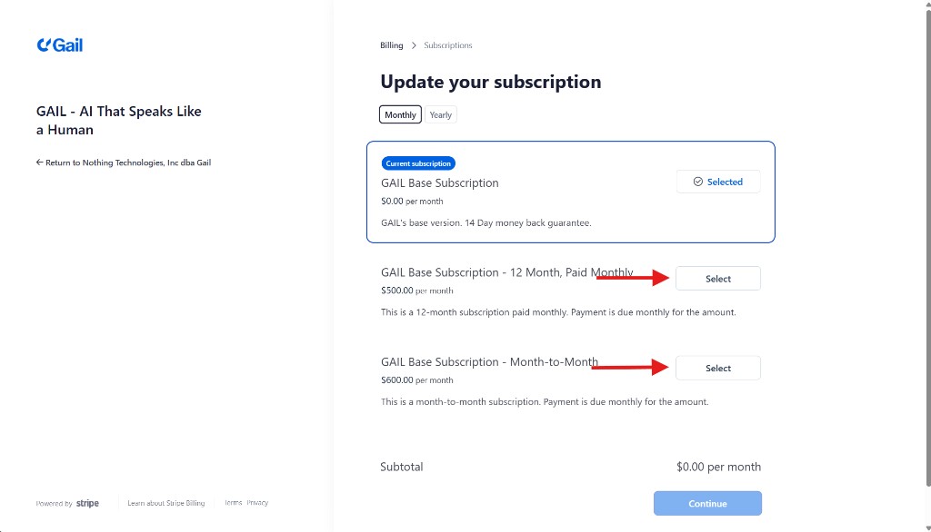Click the Gail logo
Image resolution: width=931 pixels, height=532 pixels.
point(60,44)
